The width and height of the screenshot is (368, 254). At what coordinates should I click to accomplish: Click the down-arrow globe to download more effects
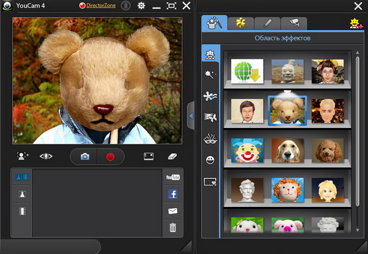coord(247,72)
